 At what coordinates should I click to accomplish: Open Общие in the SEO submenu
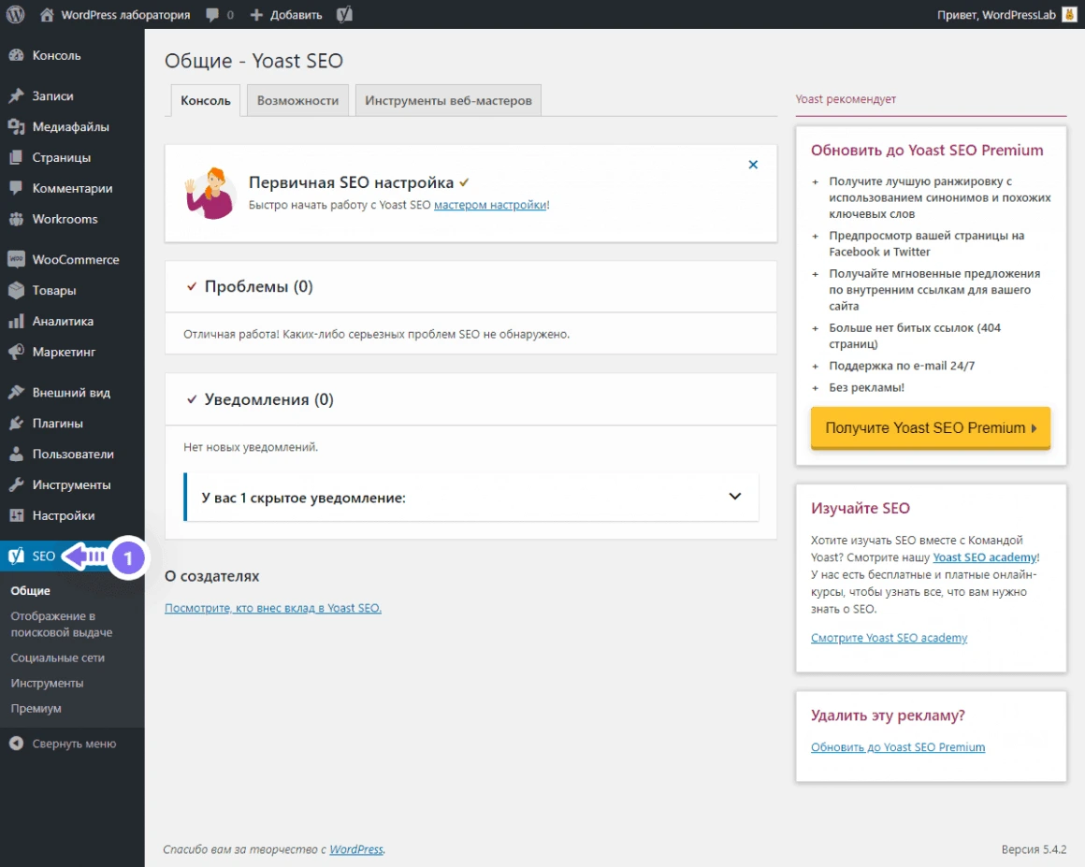pos(31,590)
